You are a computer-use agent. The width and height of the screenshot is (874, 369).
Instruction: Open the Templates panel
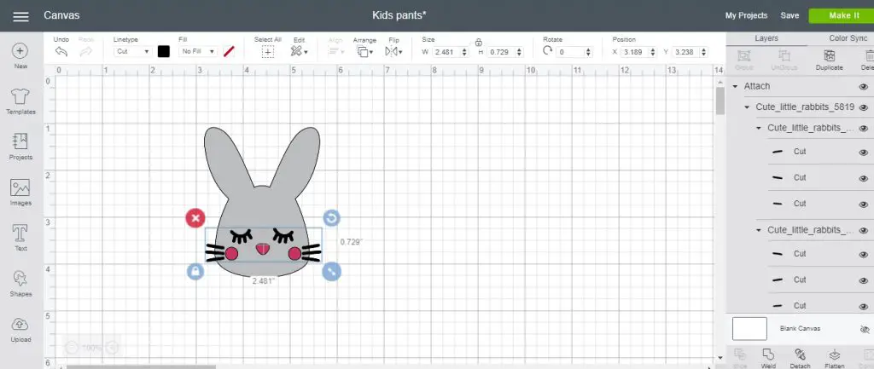click(20, 101)
